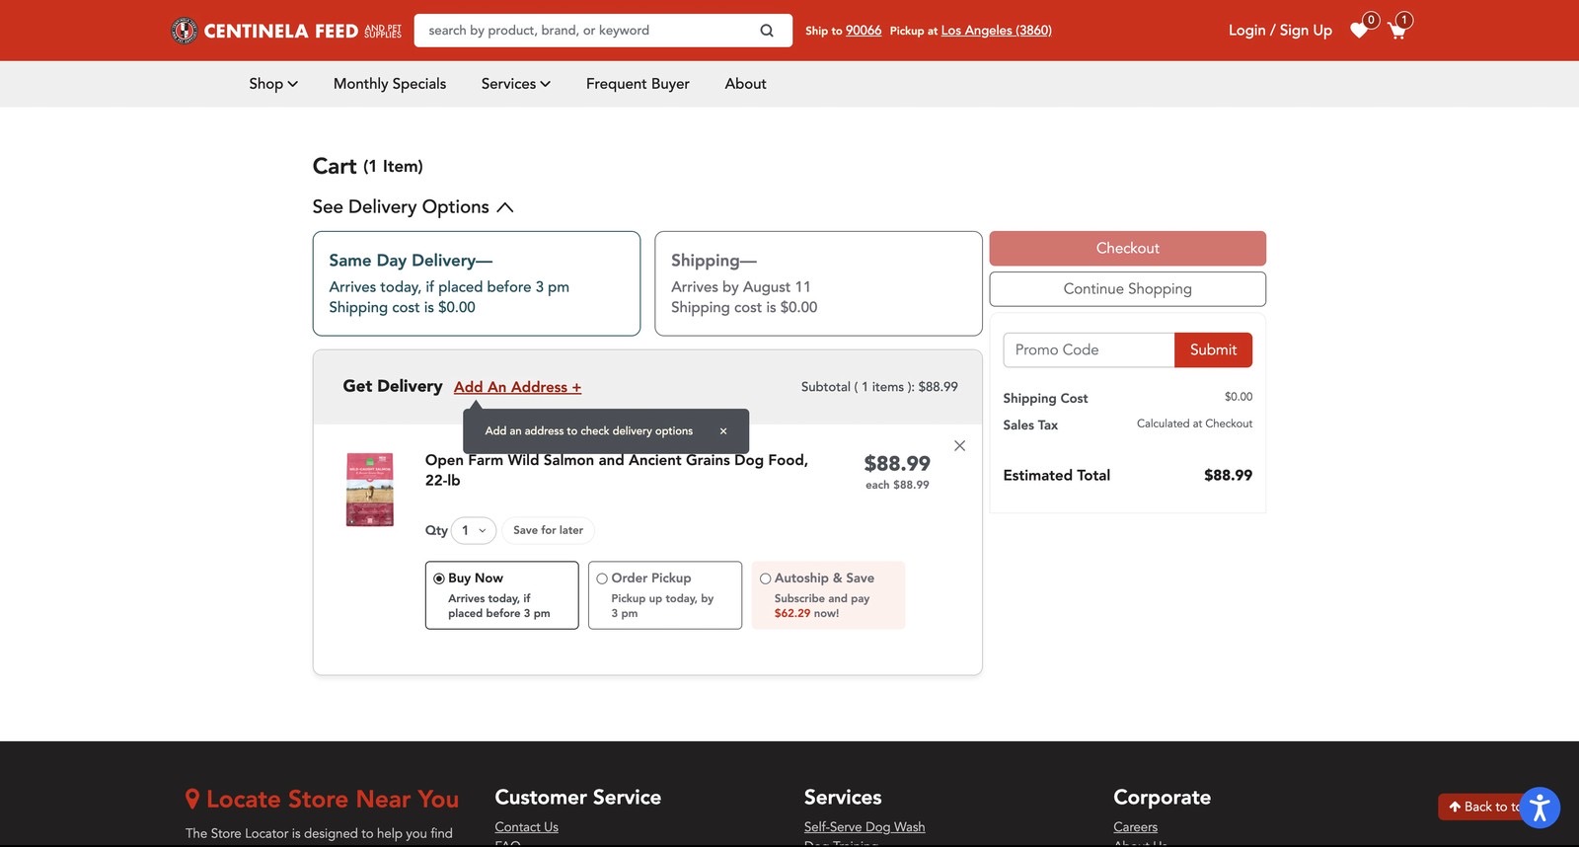Change the Ship to 90066 zip code
The width and height of the screenshot is (1579, 847).
pyautogui.click(x=863, y=31)
